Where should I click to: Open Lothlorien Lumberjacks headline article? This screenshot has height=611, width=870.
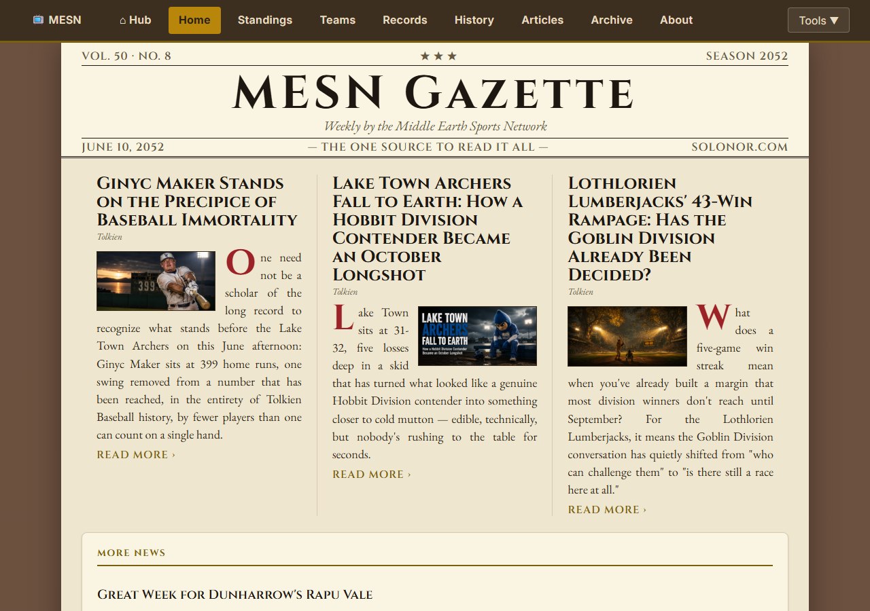point(660,229)
